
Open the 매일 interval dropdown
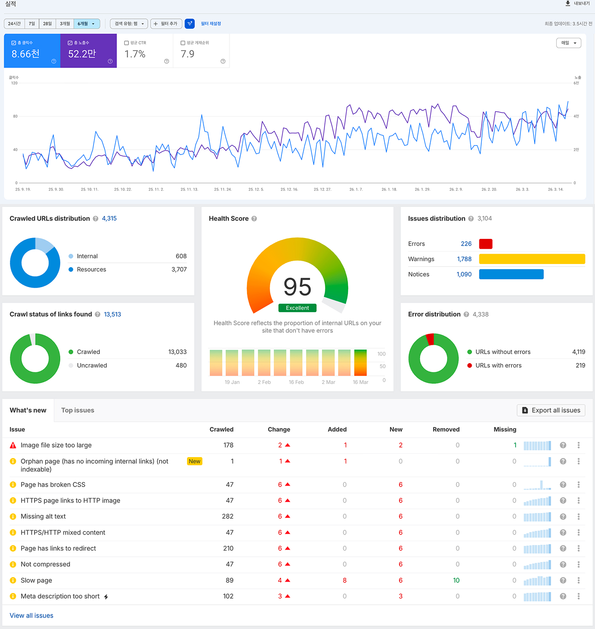pos(569,43)
